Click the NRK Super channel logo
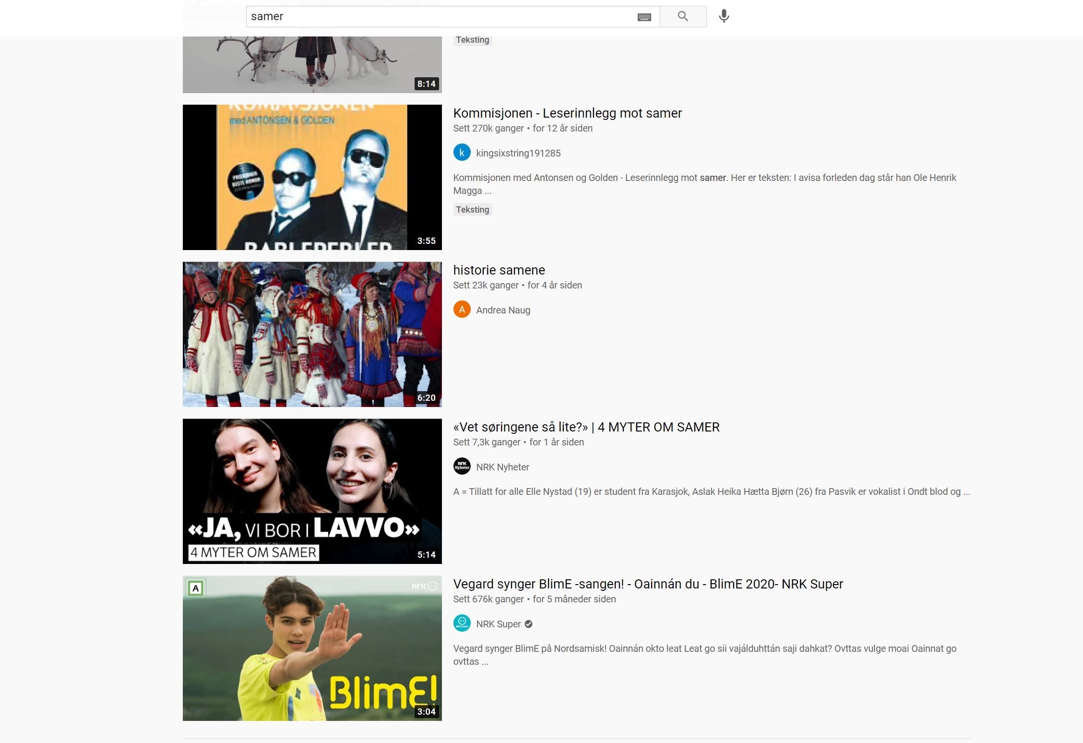The image size is (1083, 743). 462,623
